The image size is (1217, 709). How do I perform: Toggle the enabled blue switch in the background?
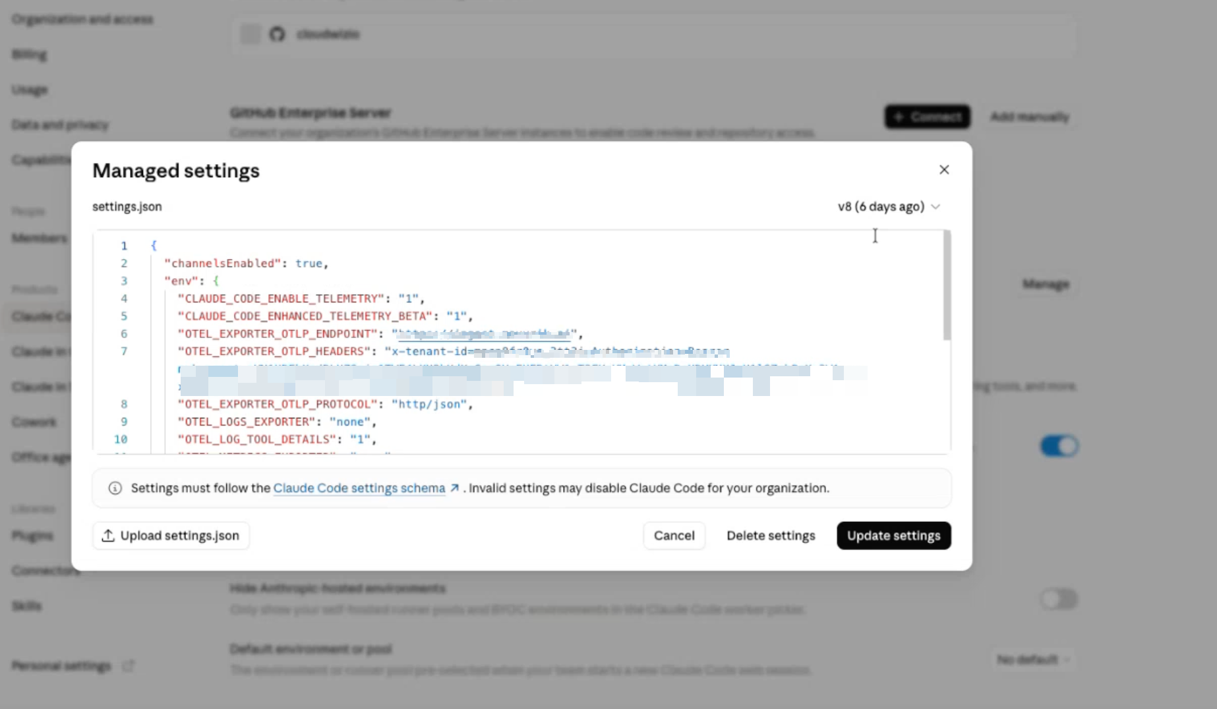pos(1059,446)
